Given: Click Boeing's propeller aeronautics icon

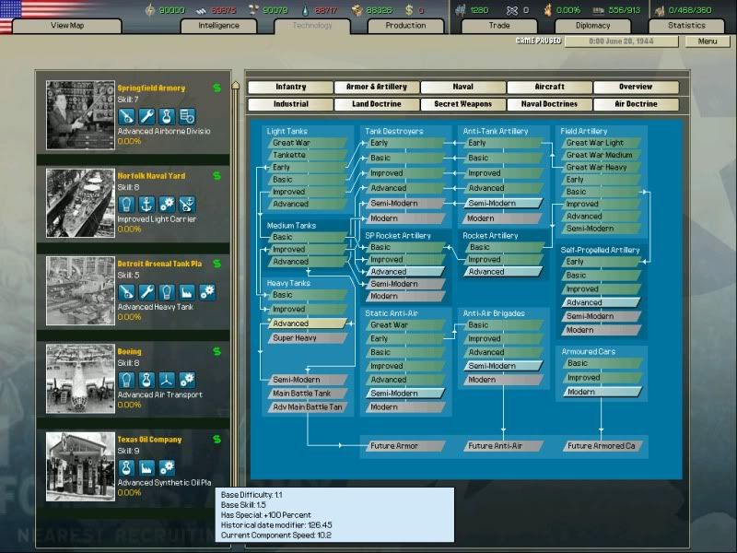Looking at the screenshot, I should pyautogui.click(x=167, y=380).
